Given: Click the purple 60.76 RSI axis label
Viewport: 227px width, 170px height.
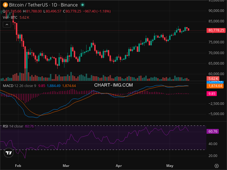Looking at the screenshot, I should point(213,131).
